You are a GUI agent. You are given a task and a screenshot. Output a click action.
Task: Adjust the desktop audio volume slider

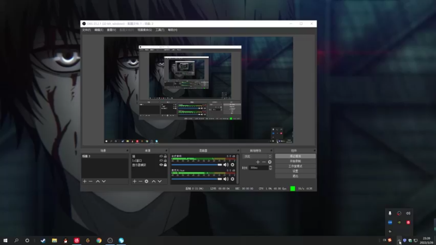(x=197, y=165)
